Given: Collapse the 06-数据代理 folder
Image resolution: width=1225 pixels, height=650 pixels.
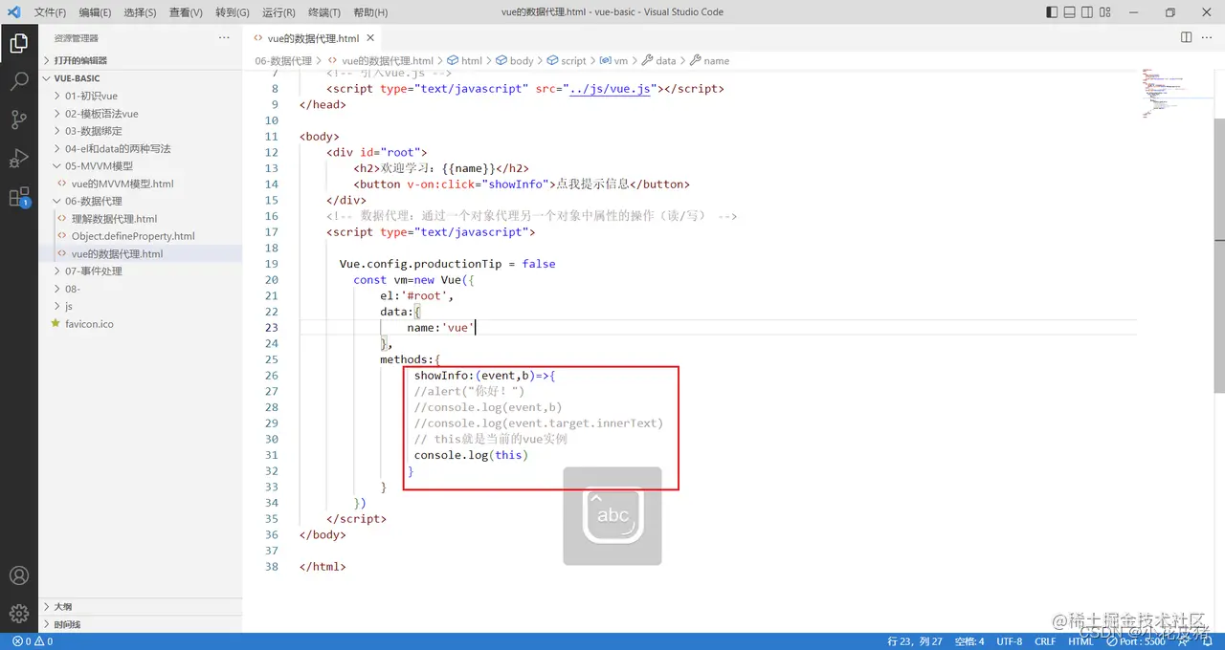Looking at the screenshot, I should (x=141, y=201).
